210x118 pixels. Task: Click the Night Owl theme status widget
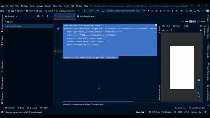(x=140, y=112)
